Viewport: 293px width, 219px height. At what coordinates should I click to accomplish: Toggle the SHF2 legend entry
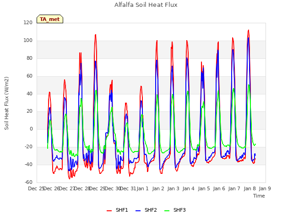point(146,210)
